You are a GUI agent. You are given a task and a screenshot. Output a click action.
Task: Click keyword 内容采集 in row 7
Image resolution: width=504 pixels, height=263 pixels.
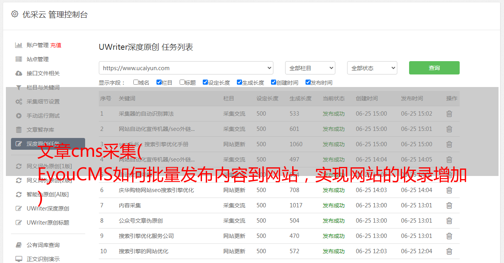[x=130, y=205]
